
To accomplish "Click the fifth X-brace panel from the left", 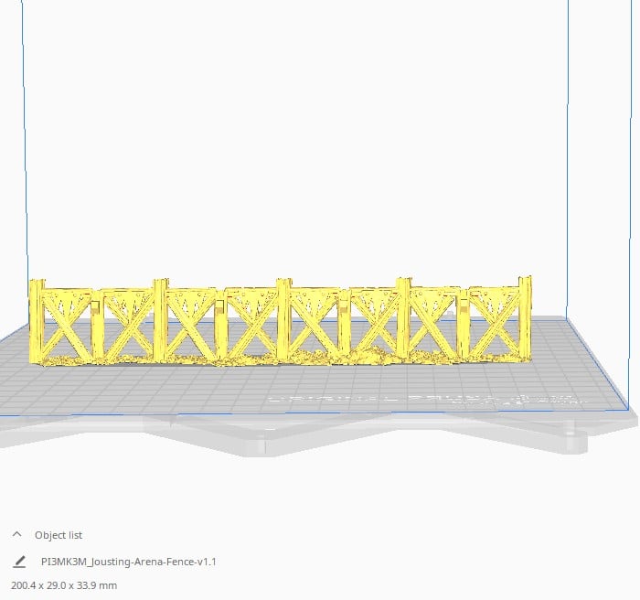I will pyautogui.click(x=315, y=327).
